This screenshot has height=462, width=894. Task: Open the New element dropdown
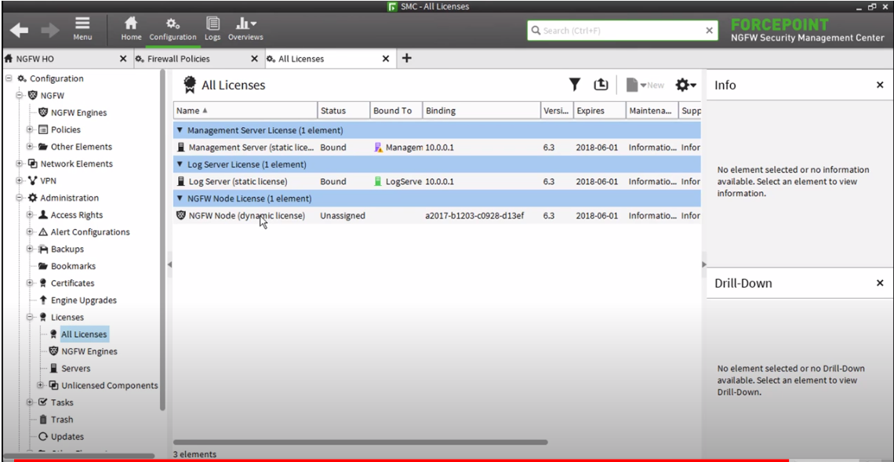pyautogui.click(x=645, y=85)
